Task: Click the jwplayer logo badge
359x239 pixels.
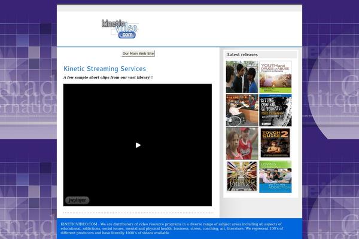Action: [x=77, y=200]
